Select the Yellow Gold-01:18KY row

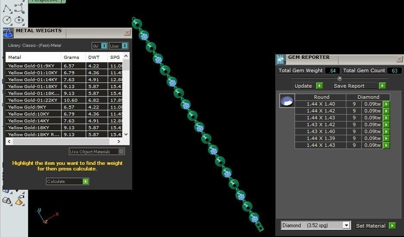point(64,86)
